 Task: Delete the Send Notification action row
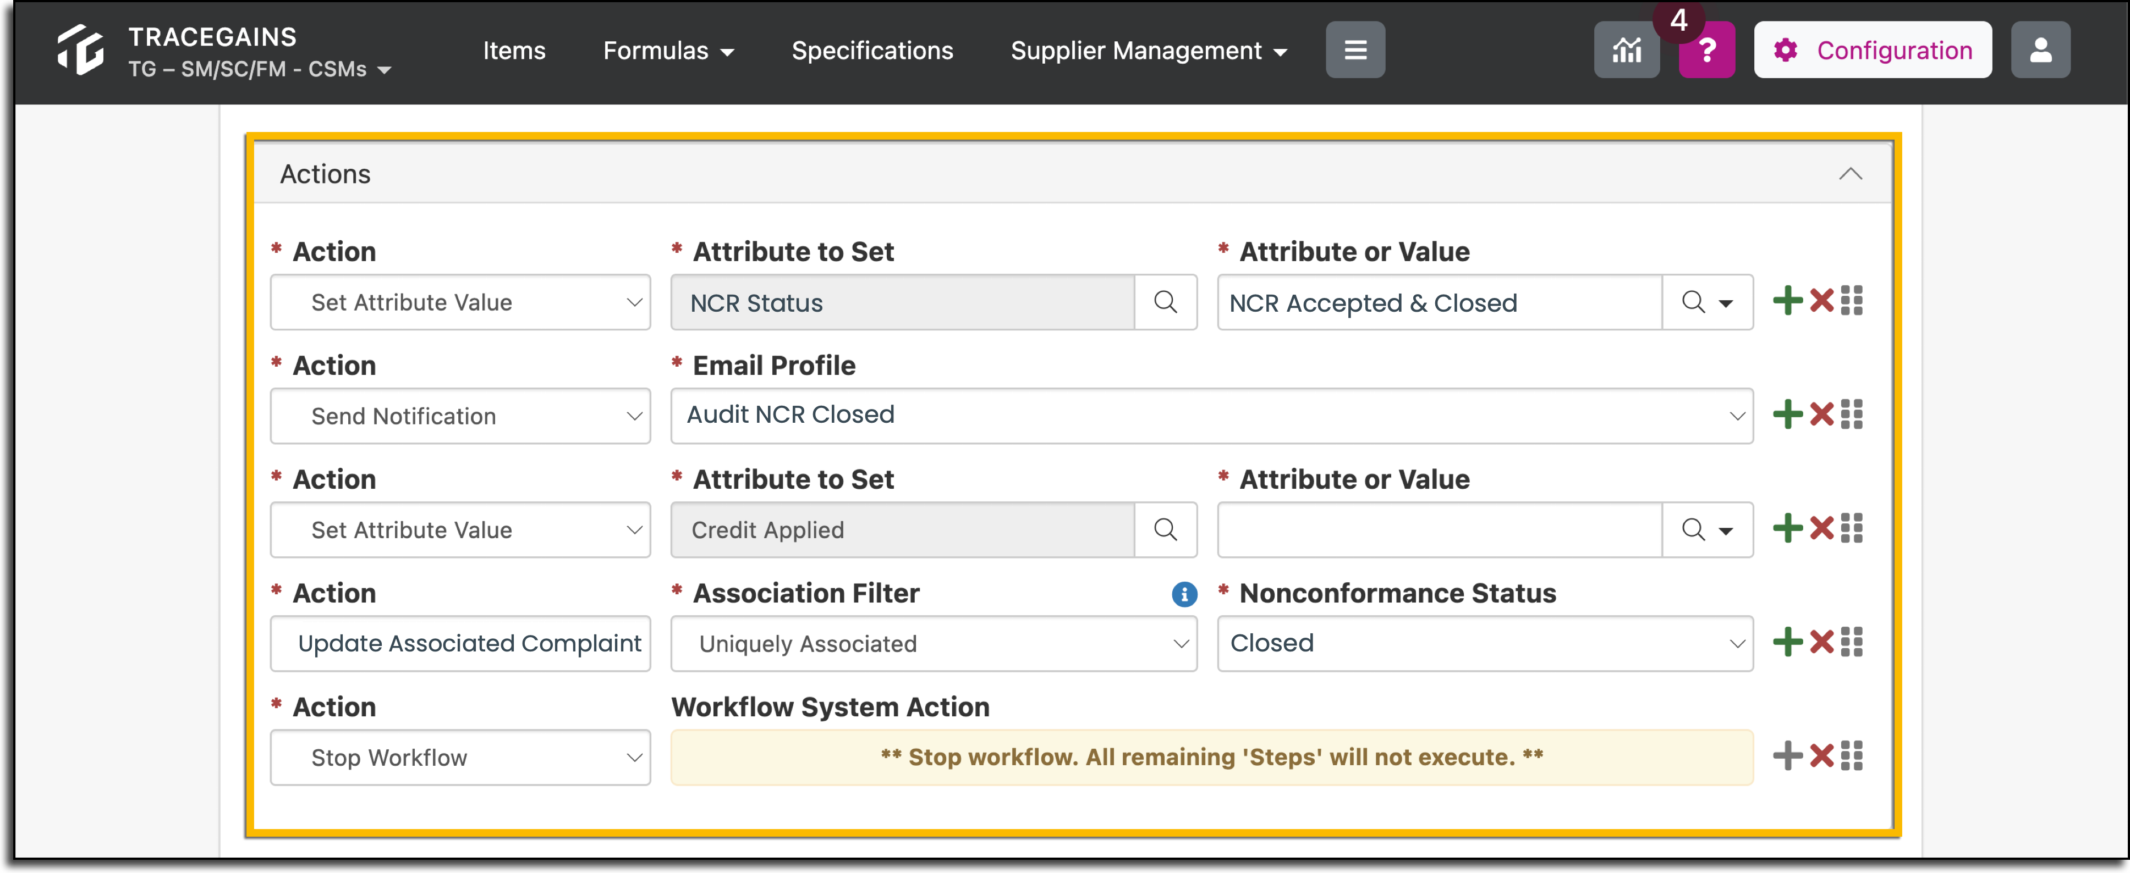coord(1821,415)
